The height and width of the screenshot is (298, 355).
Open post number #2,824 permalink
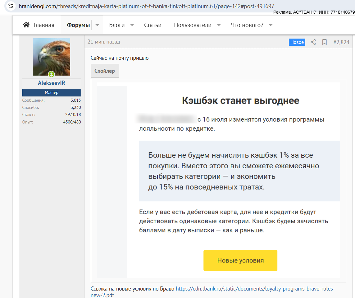click(x=341, y=42)
